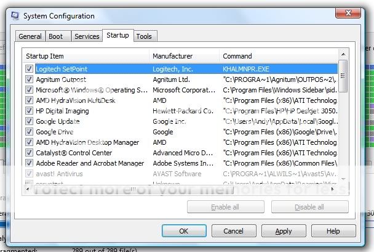Click the vertical scrollbar down arrow

coord(343,179)
